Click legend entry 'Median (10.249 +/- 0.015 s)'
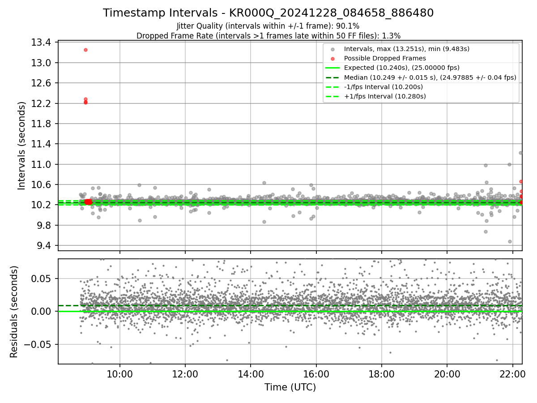The image size is (537, 403). (430, 77)
